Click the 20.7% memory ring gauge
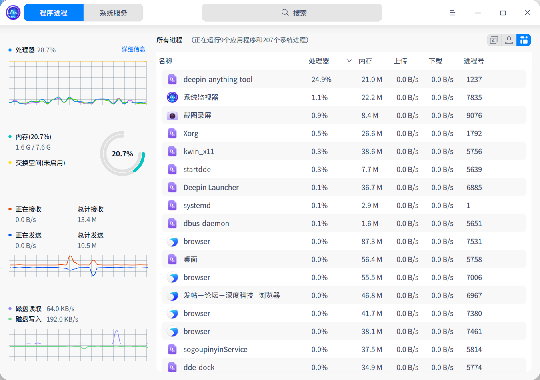540x380 pixels. point(122,154)
